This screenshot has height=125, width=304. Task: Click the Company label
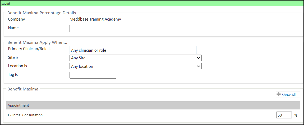point(16,19)
